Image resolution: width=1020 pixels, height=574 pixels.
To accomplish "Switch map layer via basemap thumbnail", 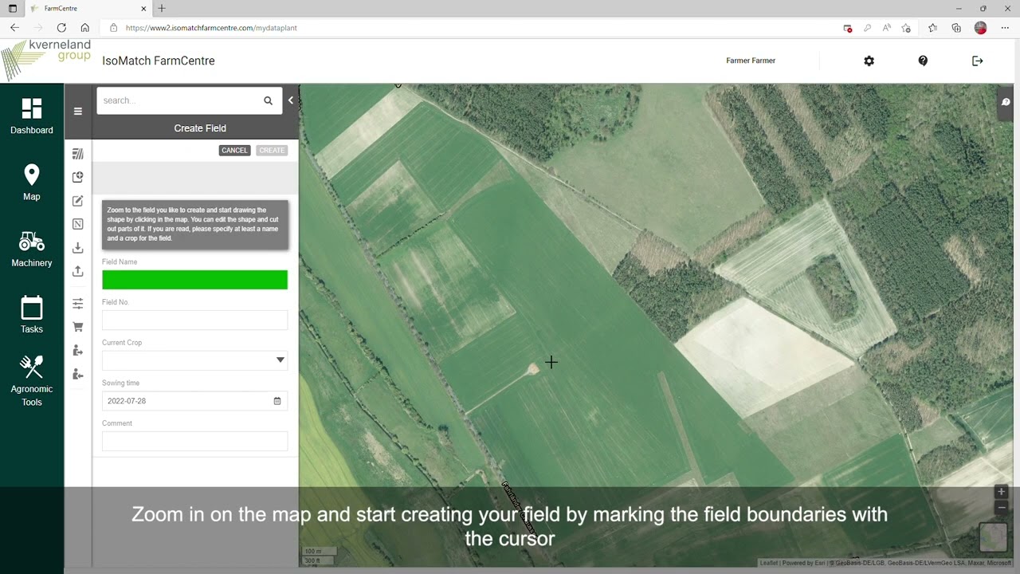I will coord(994,537).
